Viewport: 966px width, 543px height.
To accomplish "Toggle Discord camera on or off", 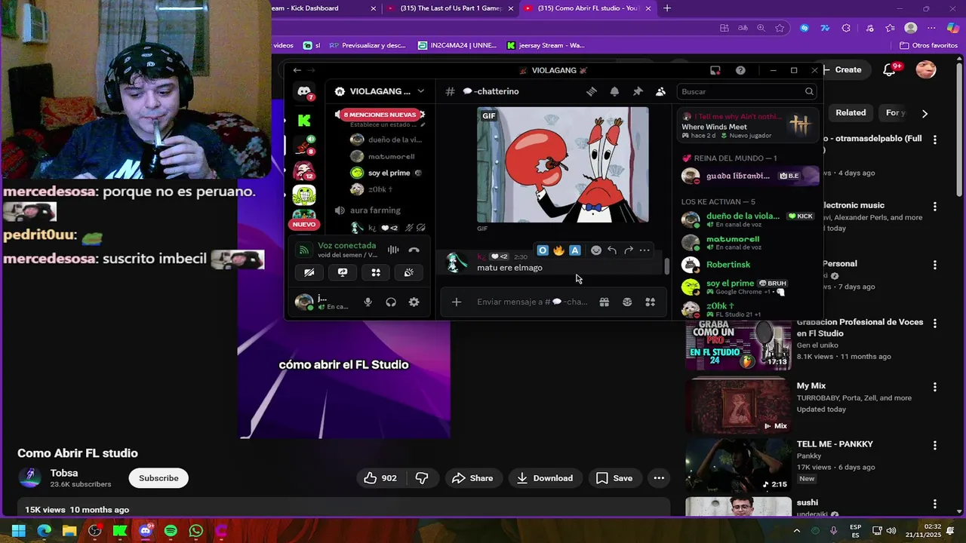I will tap(309, 272).
